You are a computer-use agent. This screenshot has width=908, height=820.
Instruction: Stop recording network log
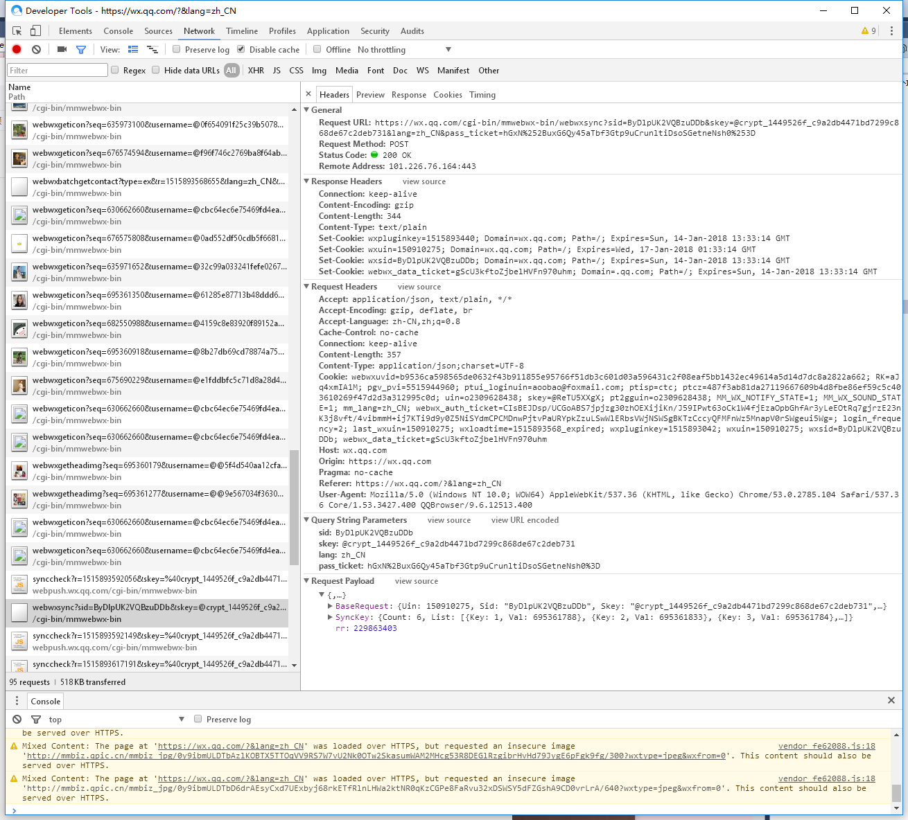(x=17, y=49)
